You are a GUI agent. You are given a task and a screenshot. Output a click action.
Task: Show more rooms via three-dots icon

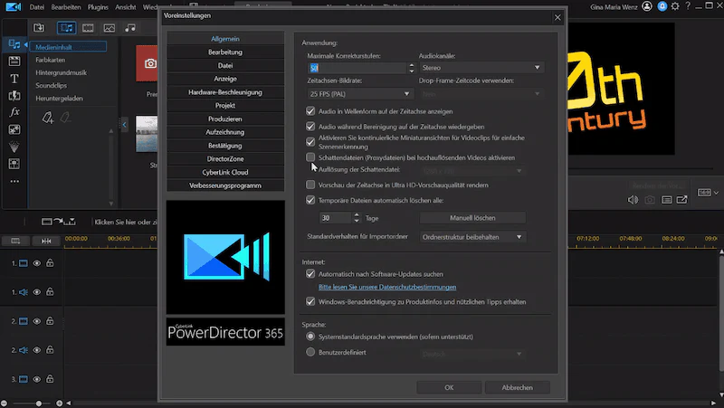(14, 182)
